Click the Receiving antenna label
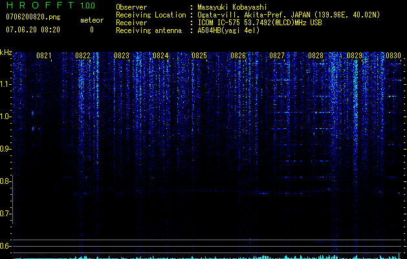 (149, 30)
